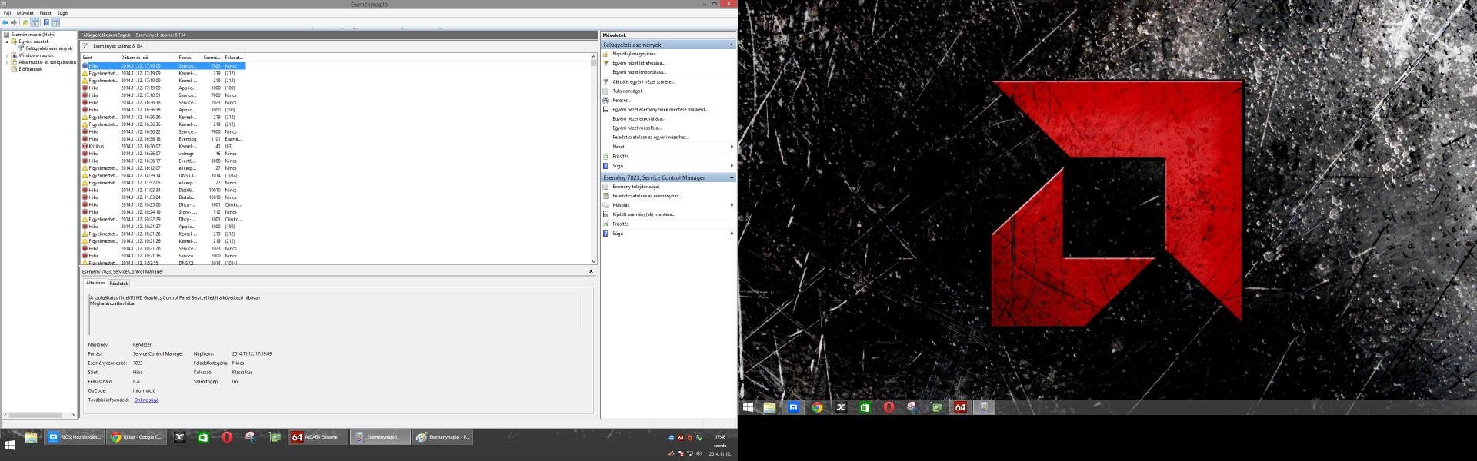Screen dimensions: 1477x461
Task: Click 'Aktuális egyéni nézet szűrése...' action
Action: (643, 81)
